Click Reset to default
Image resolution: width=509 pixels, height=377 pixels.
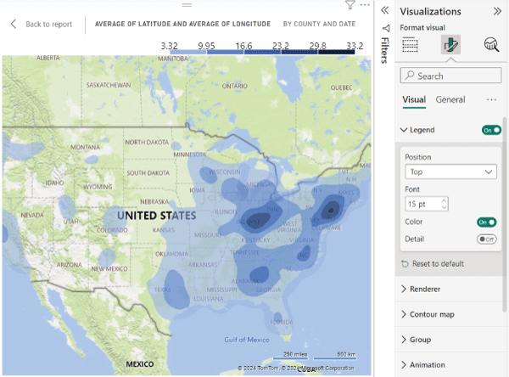(x=438, y=263)
